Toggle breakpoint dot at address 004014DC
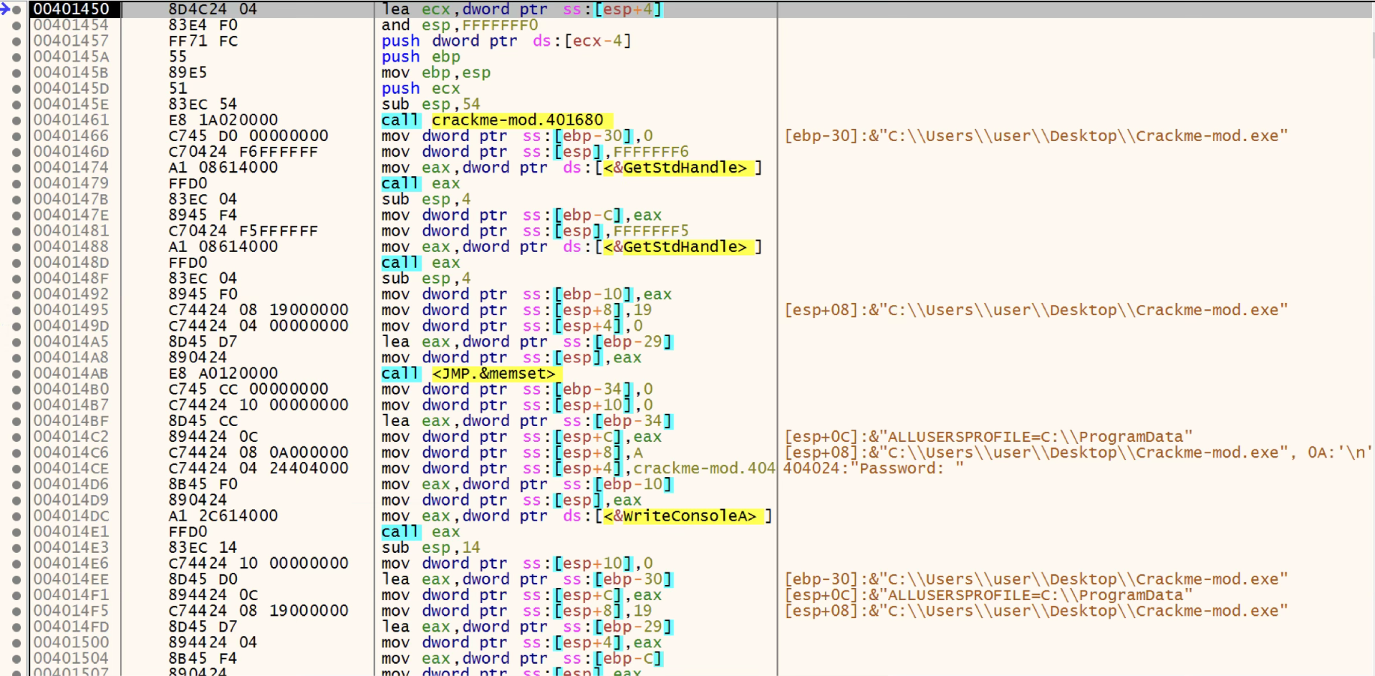This screenshot has height=676, width=1375. [x=16, y=516]
